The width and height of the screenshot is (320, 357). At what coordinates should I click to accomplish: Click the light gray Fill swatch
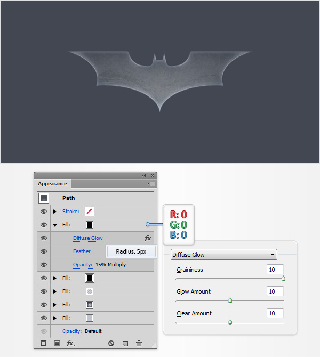pos(90,318)
